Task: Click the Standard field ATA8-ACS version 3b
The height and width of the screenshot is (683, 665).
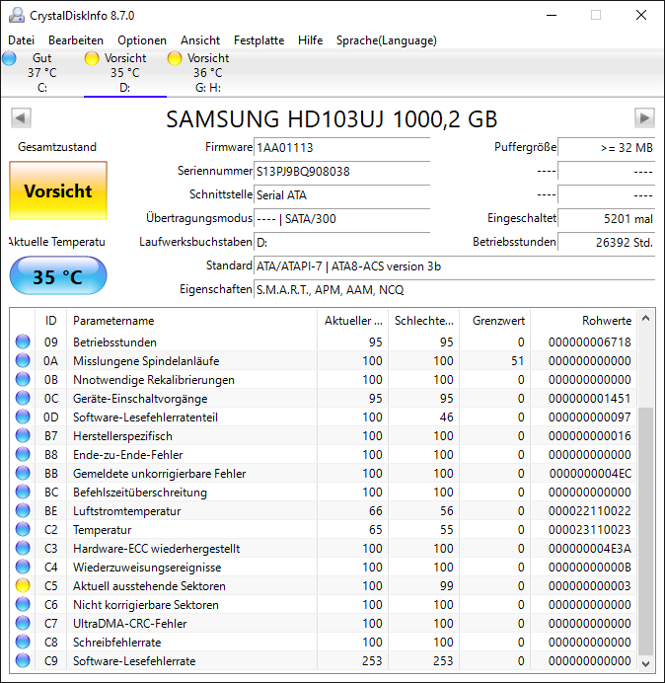Action: (x=454, y=266)
